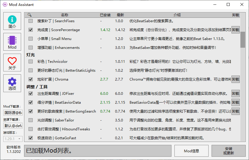Click the mod list vertical scrollbar thumb
249x160 pixels.
point(243,40)
